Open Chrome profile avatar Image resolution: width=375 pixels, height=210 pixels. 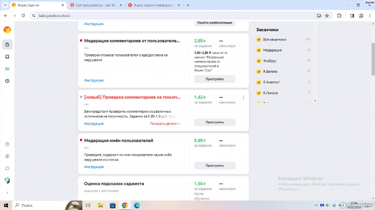pos(361,16)
